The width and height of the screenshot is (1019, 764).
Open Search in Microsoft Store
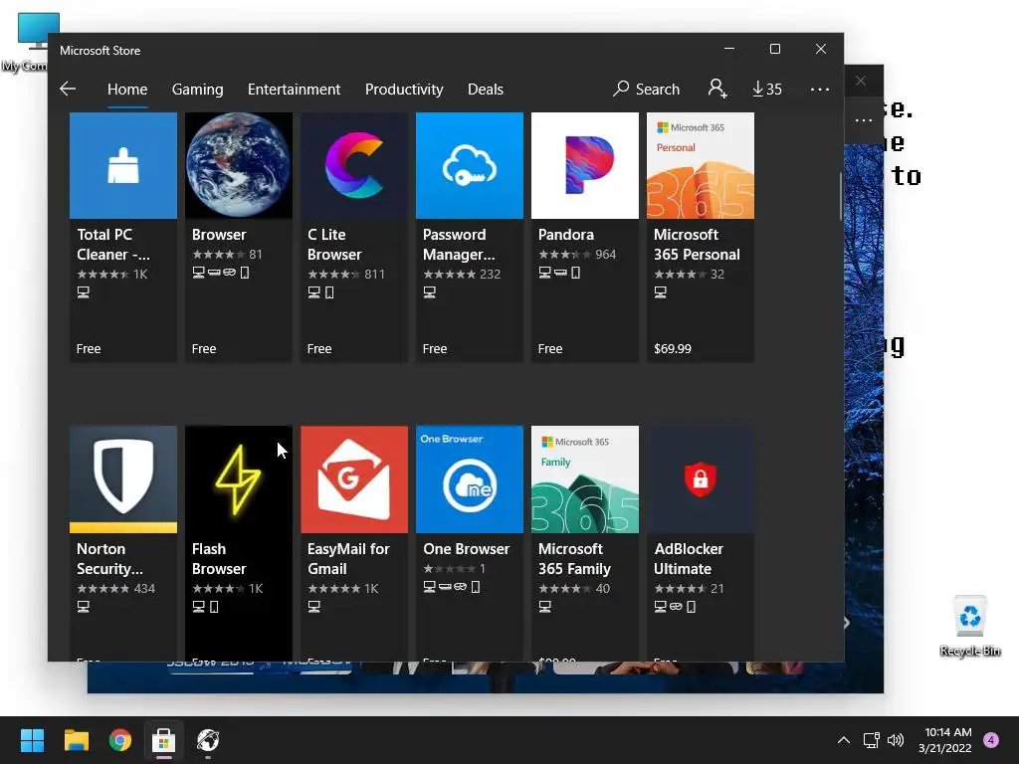coord(646,89)
